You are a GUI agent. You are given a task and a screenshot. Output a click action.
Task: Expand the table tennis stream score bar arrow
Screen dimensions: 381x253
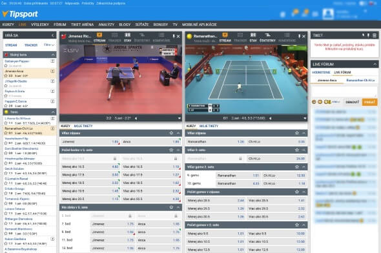pyautogui.click(x=179, y=118)
